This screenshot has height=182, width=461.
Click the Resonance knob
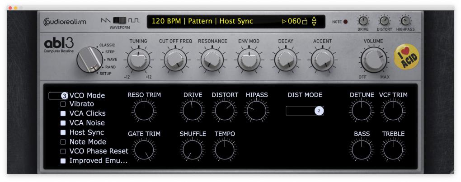tap(212, 60)
